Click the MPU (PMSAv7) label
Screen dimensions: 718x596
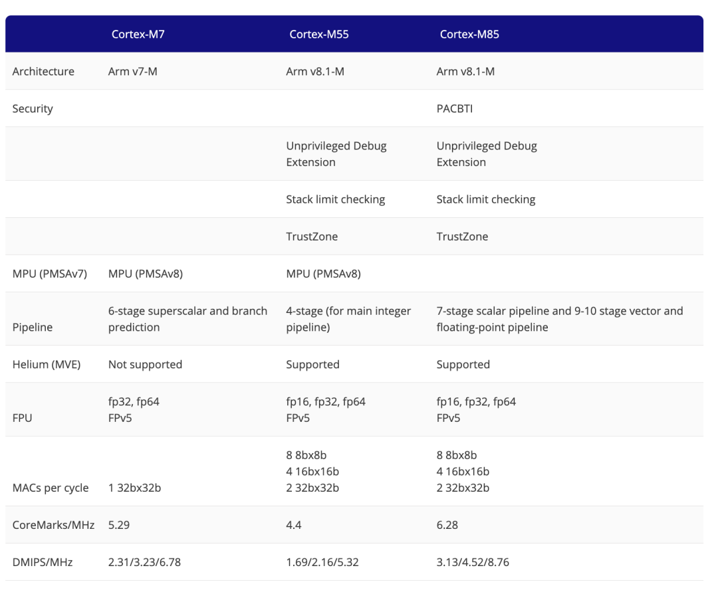pyautogui.click(x=49, y=274)
